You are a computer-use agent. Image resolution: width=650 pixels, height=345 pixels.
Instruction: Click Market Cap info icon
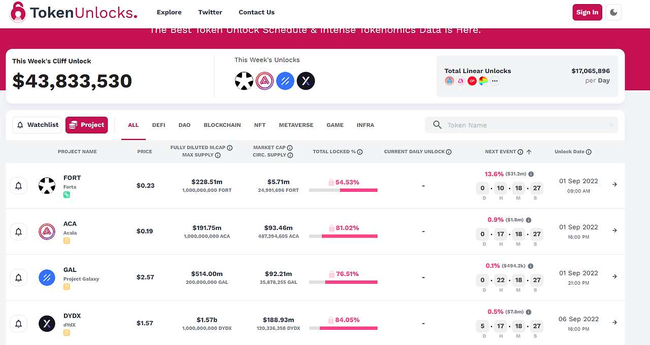[x=289, y=148]
